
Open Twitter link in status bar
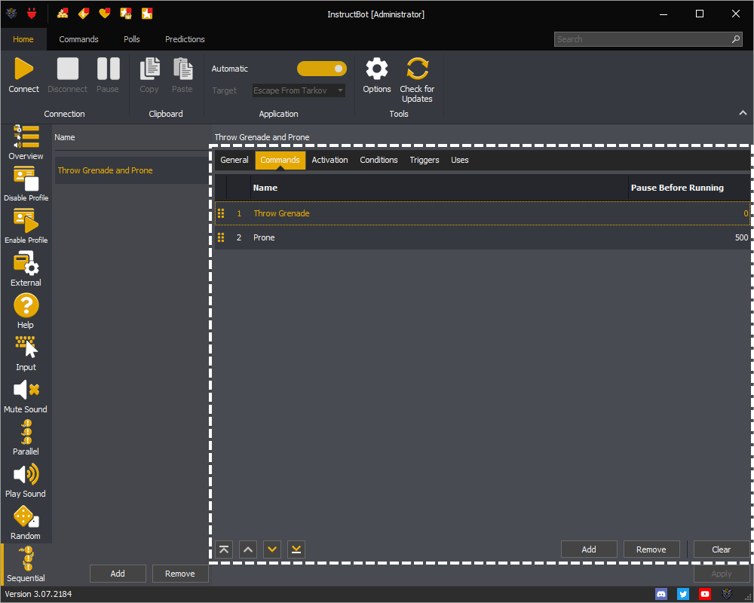683,594
